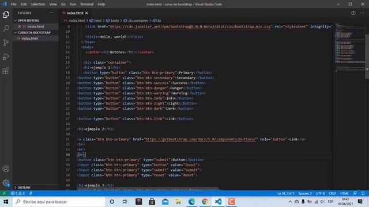Open the View menu
The height and width of the screenshot is (207, 369).
tap(53, 4)
